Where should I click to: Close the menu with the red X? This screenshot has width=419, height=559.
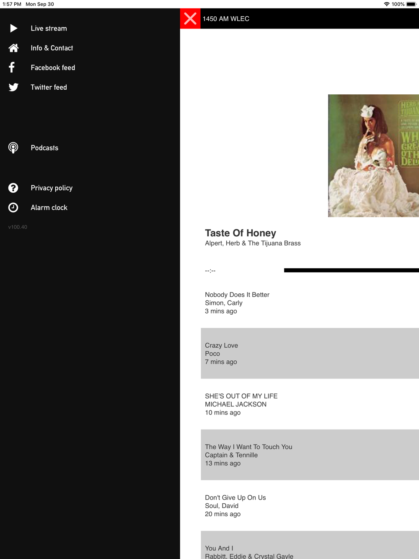(x=190, y=18)
